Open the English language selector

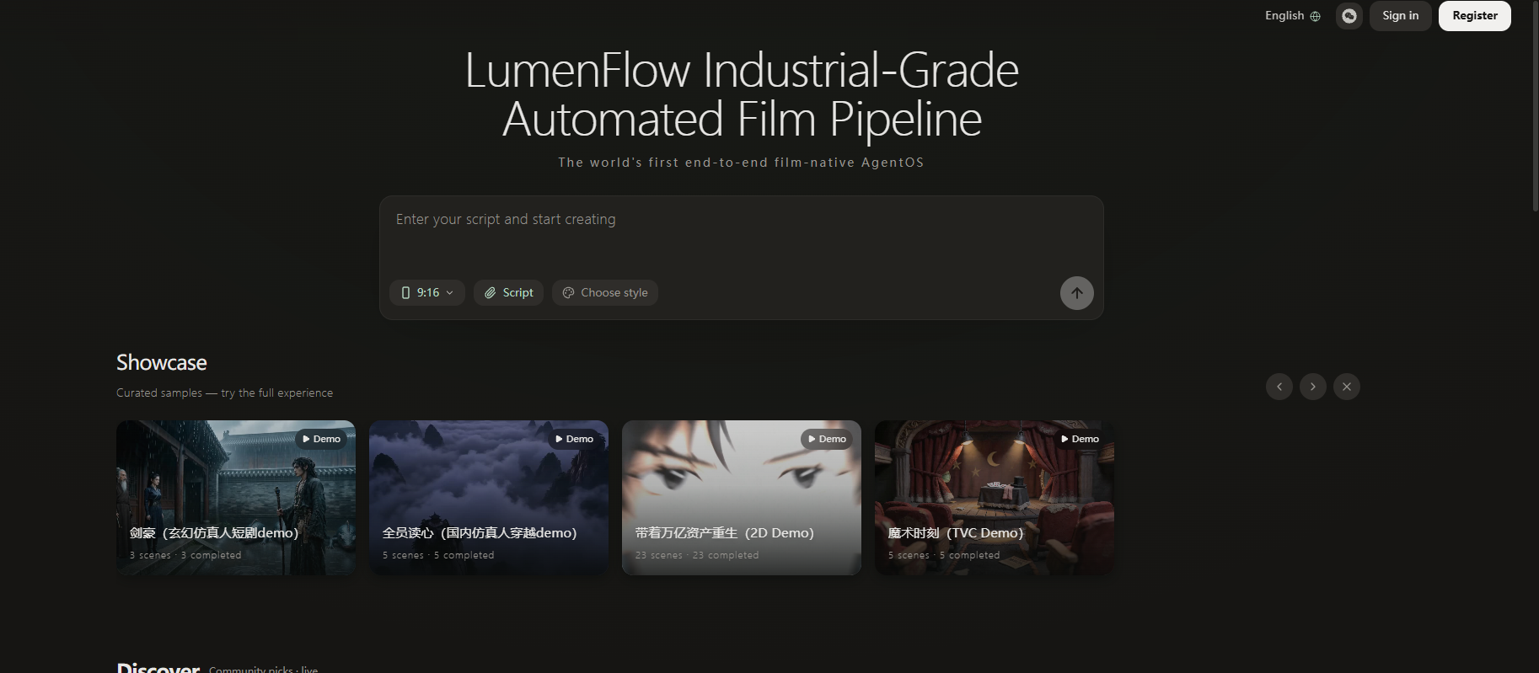[x=1292, y=16]
